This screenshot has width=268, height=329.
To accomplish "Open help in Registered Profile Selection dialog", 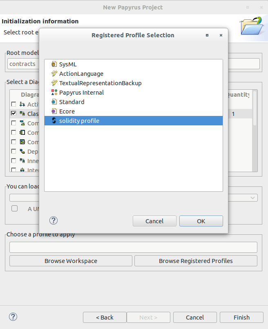I will [54, 220].
